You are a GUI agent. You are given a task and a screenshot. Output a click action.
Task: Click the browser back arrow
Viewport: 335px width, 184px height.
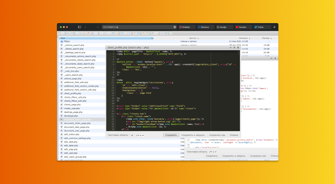click(x=98, y=27)
